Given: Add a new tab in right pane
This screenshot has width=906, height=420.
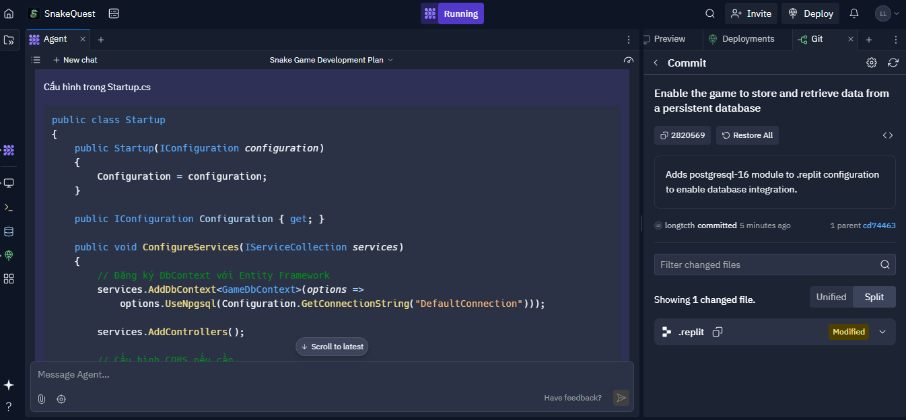Looking at the screenshot, I should 869,40.
